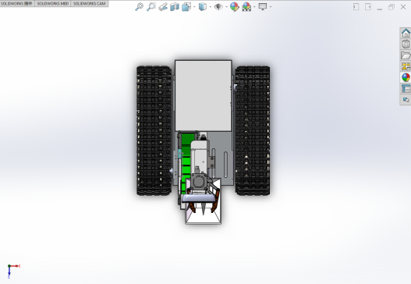
Task: Click the Apply Scene icon
Action: [246, 7]
